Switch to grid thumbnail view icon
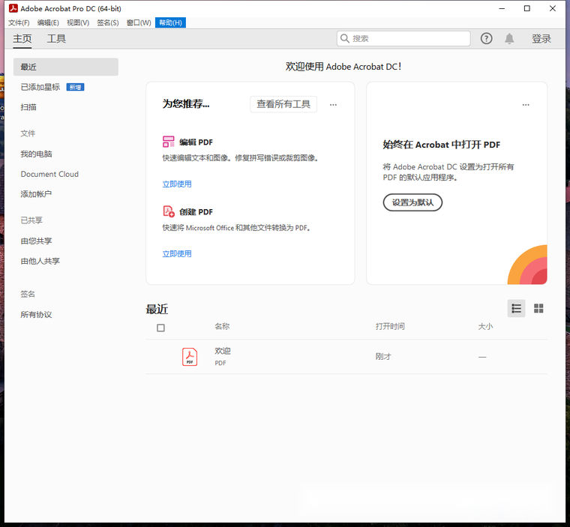Image resolution: width=570 pixels, height=527 pixels. (538, 308)
